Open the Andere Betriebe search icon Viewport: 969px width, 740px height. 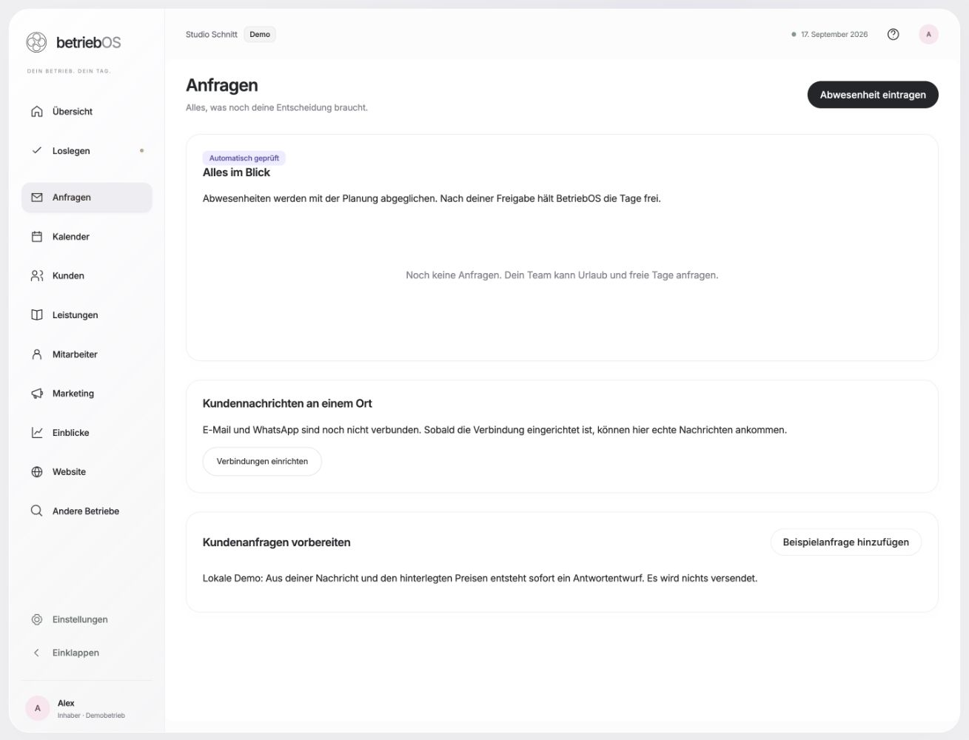[37, 511]
